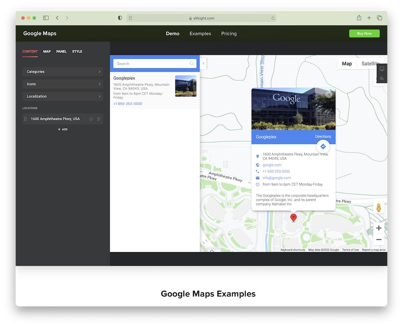Reload the page with the refresh icon

point(273,18)
